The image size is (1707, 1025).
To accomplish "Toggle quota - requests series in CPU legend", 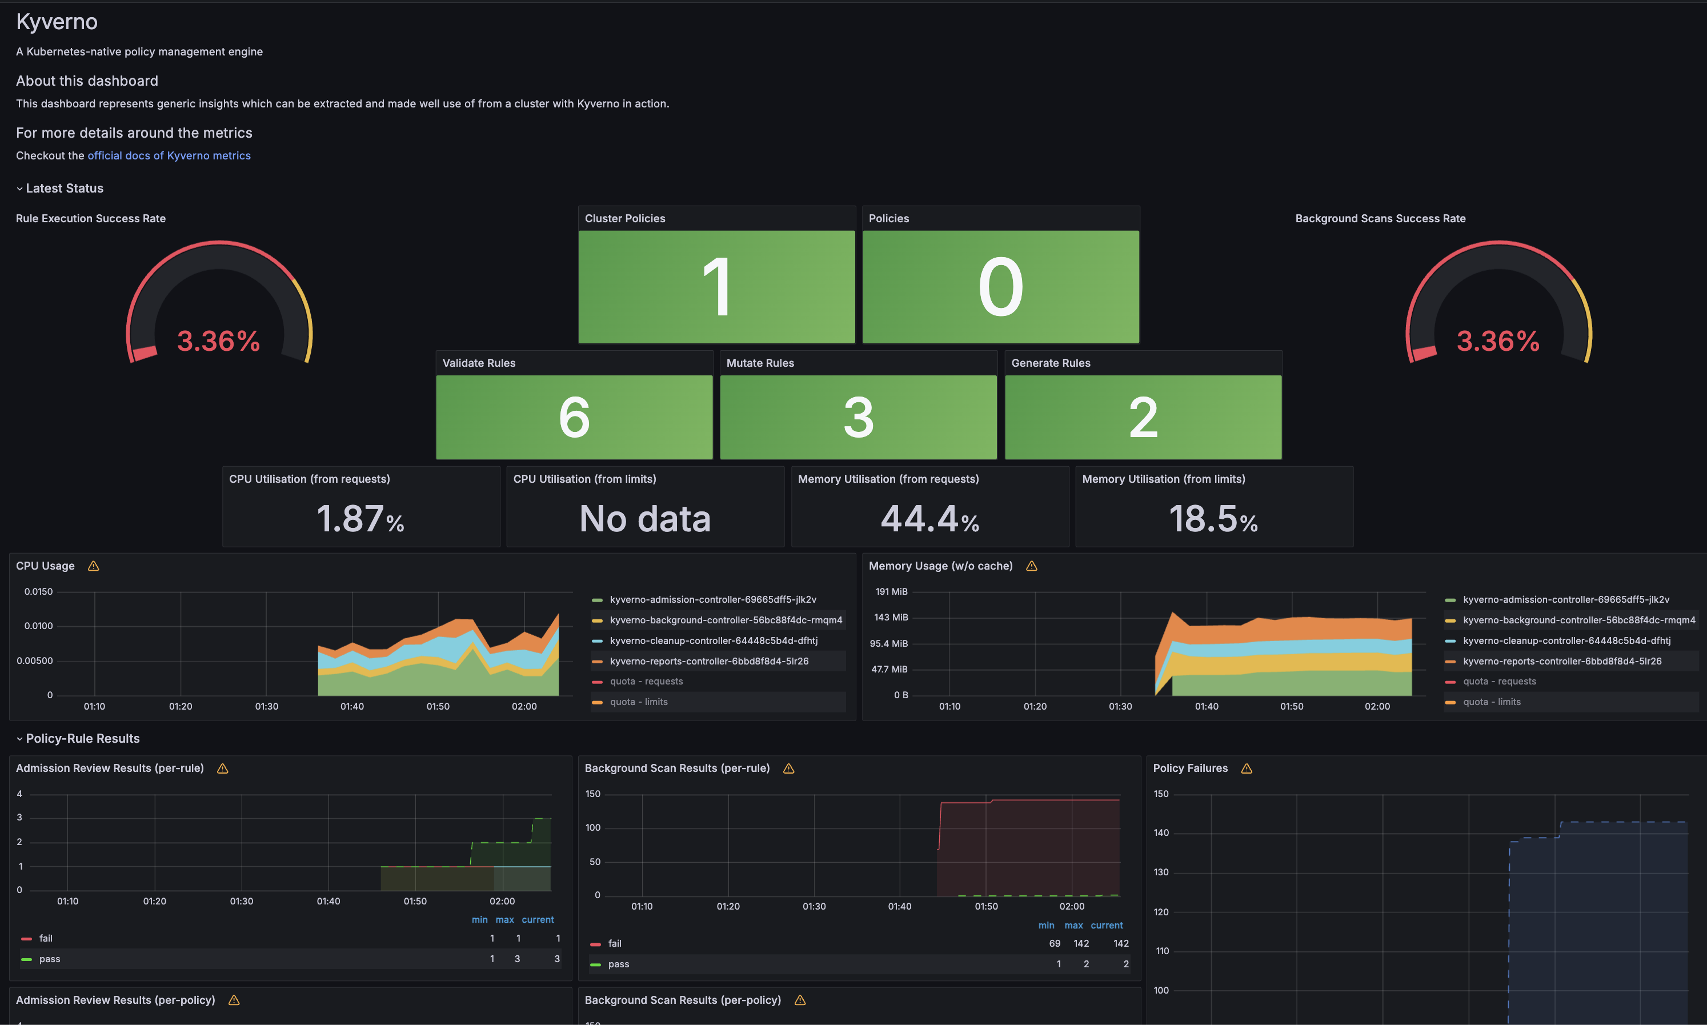I will (646, 681).
